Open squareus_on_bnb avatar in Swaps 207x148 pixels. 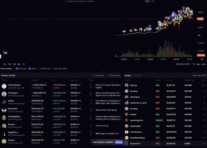tap(127, 103)
